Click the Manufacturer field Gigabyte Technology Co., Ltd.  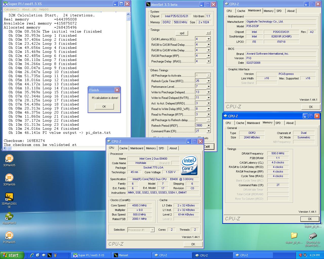click(x=281, y=21)
